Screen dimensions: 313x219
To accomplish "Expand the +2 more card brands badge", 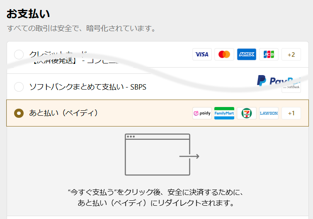I will pos(291,54).
